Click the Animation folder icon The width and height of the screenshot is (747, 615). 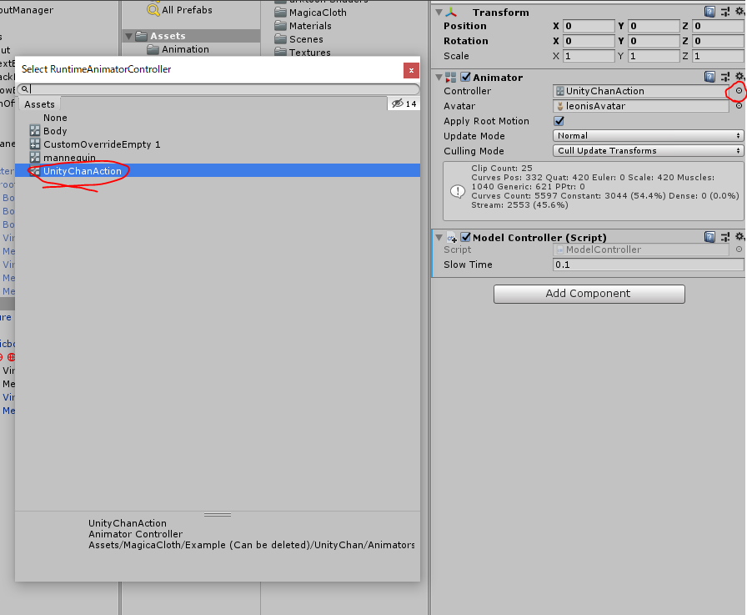point(153,49)
